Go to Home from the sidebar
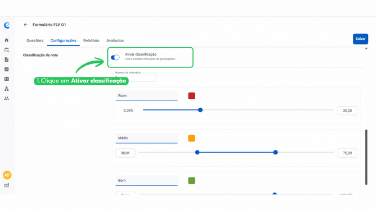This screenshot has width=377, height=211. 7,40
